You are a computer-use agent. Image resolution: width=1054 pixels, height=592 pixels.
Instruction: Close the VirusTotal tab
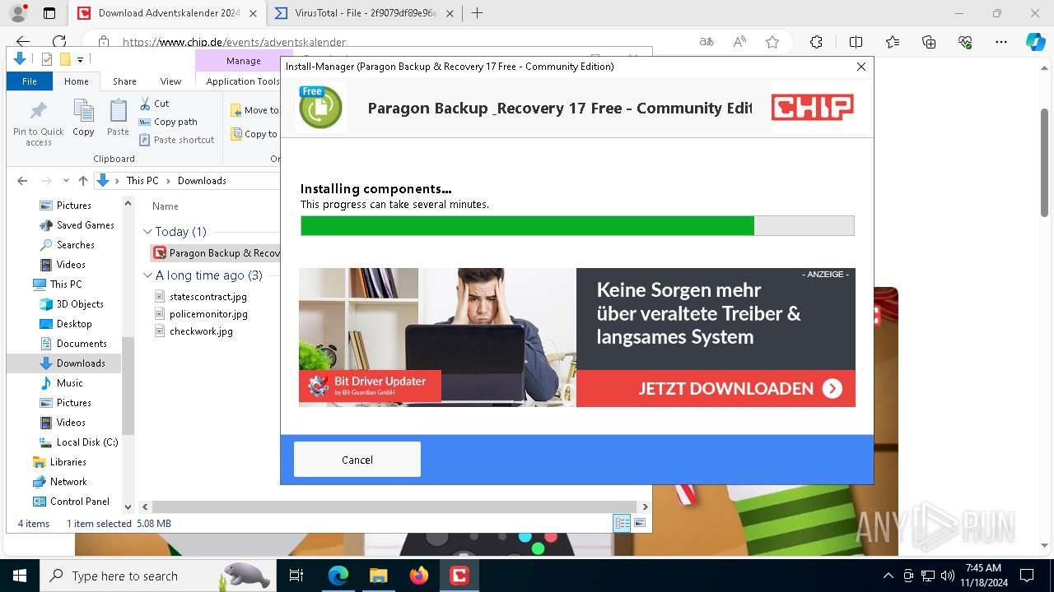point(451,13)
